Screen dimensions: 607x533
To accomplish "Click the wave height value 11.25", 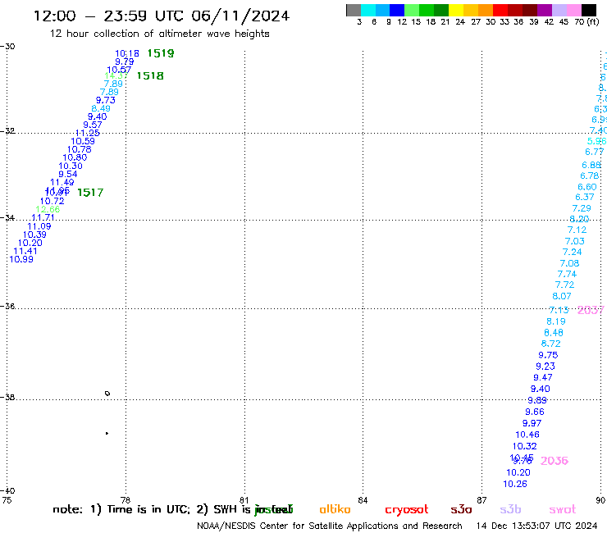I will click(x=88, y=133).
